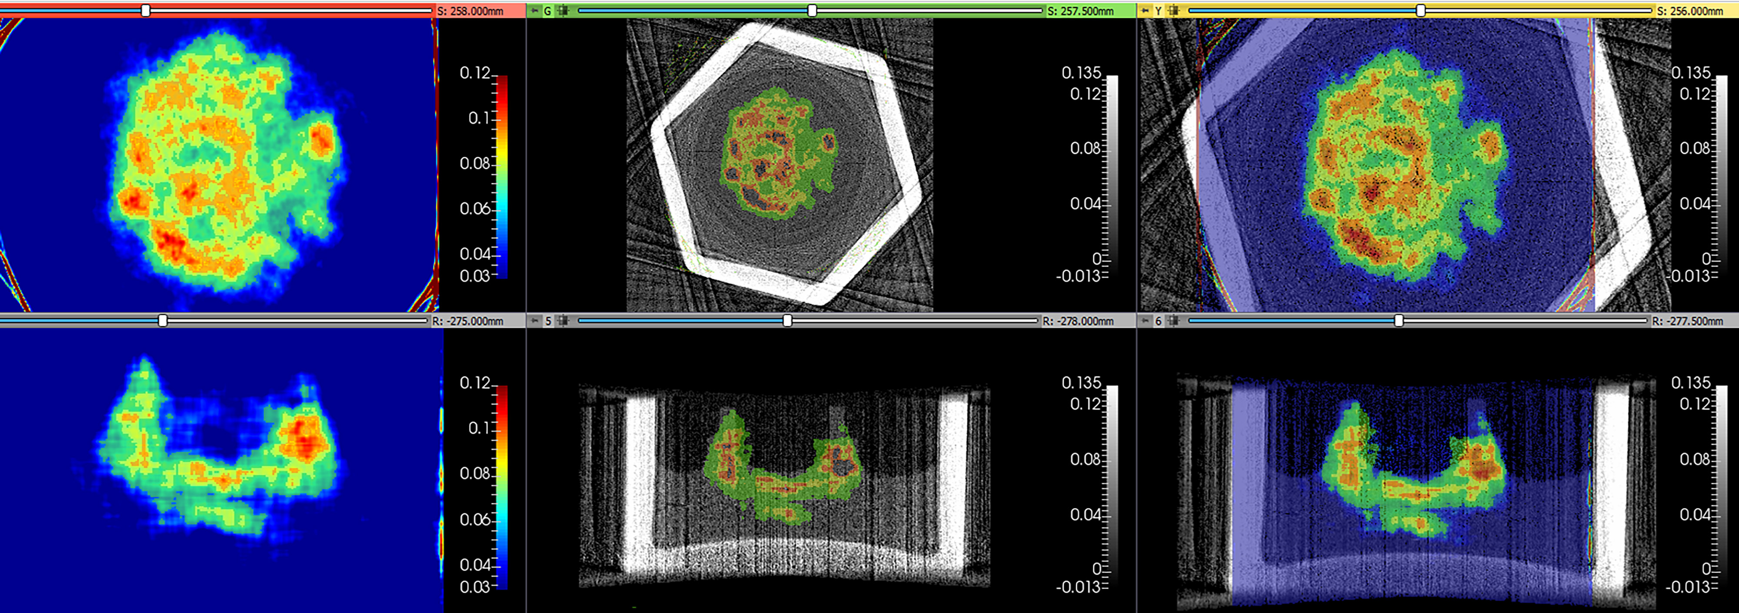The image size is (1739, 613).
Task: Click the grayscale legend bar in slice view 5
Action: point(1113,487)
